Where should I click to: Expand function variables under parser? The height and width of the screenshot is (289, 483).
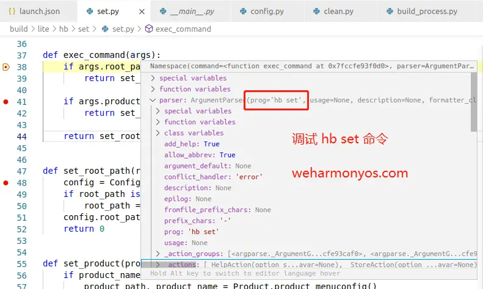click(158, 122)
